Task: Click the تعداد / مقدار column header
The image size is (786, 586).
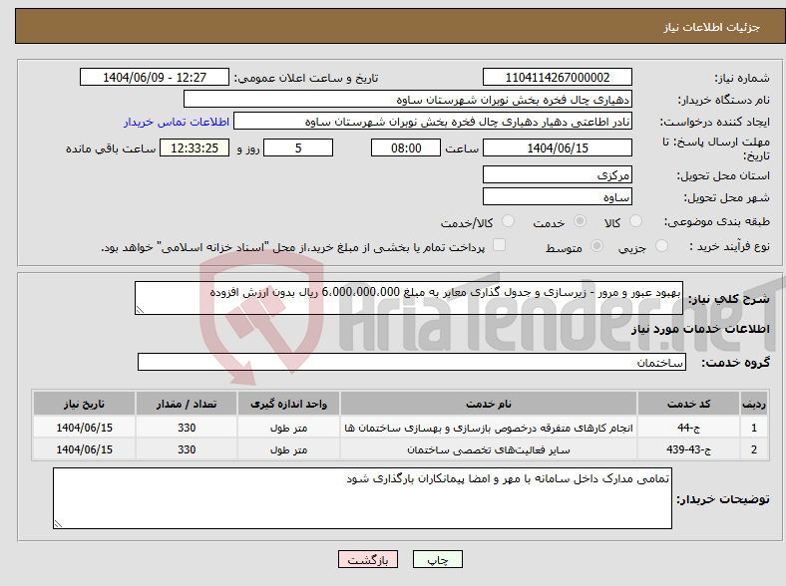Action: (x=187, y=404)
